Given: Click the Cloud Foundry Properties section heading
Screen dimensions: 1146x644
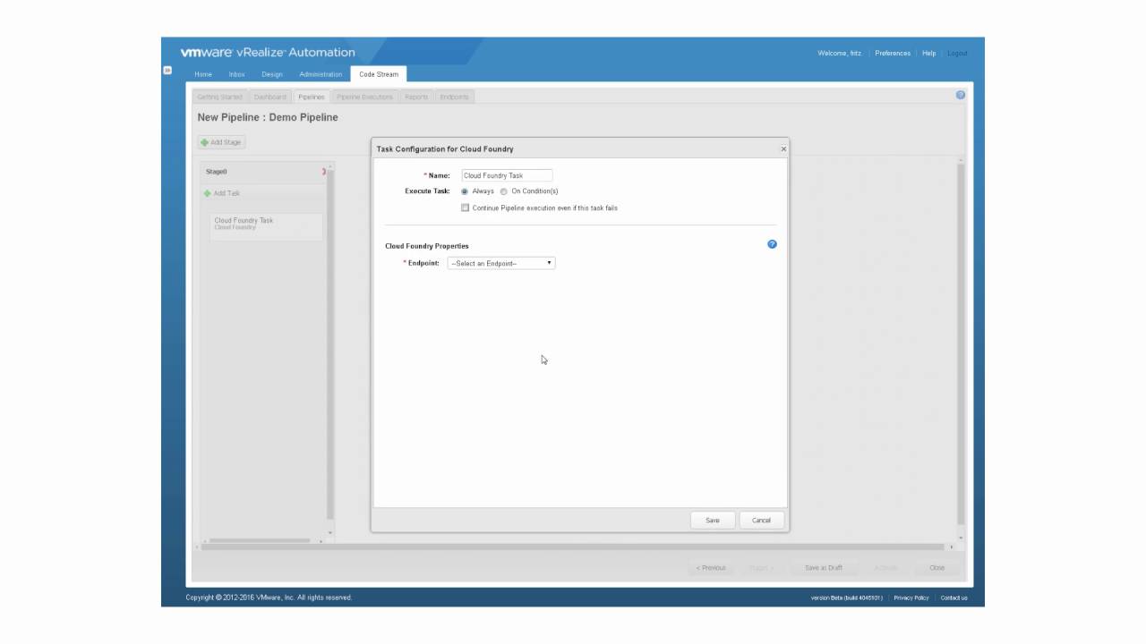Looking at the screenshot, I should [427, 246].
